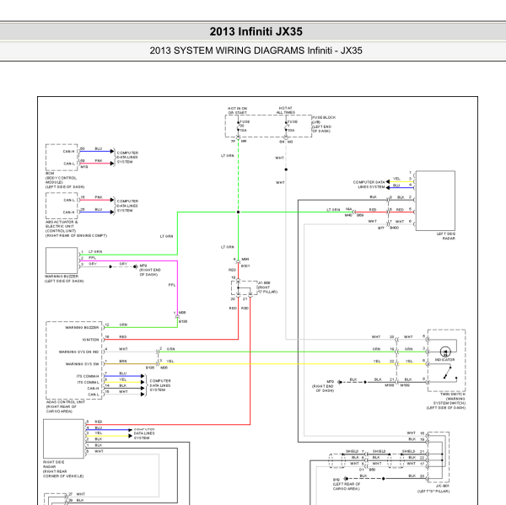Click the 'IGNITION' pin label in ADAS unit

click(x=91, y=340)
